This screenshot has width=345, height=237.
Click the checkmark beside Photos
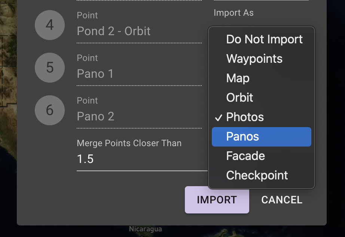coord(219,118)
